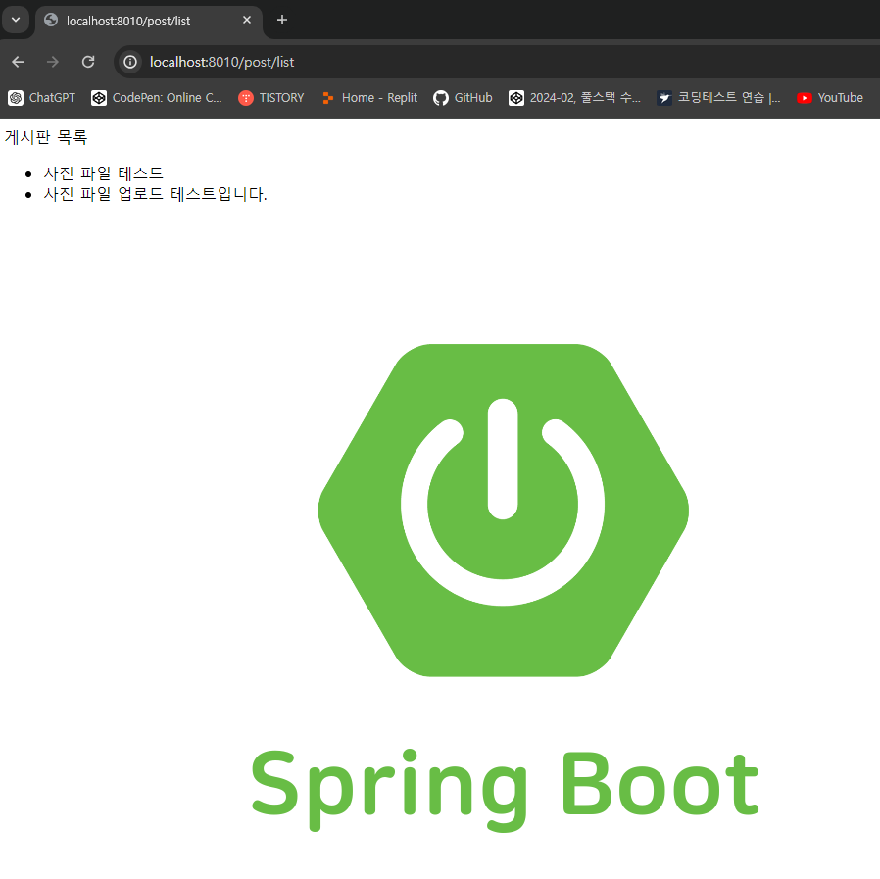This screenshot has width=880, height=879.
Task: Open the TISTORY bookmark
Action: (271, 98)
